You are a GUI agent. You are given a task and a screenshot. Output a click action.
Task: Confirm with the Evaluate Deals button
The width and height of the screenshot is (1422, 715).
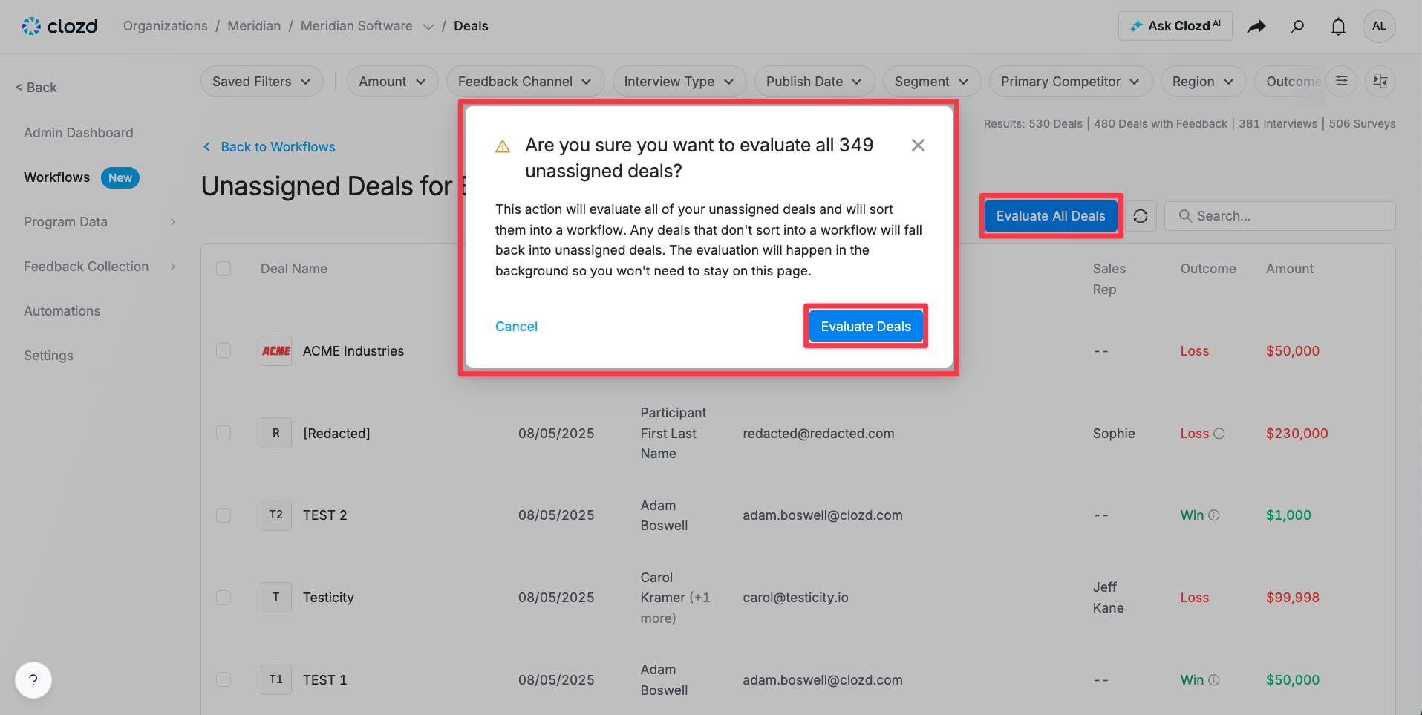[x=866, y=327]
